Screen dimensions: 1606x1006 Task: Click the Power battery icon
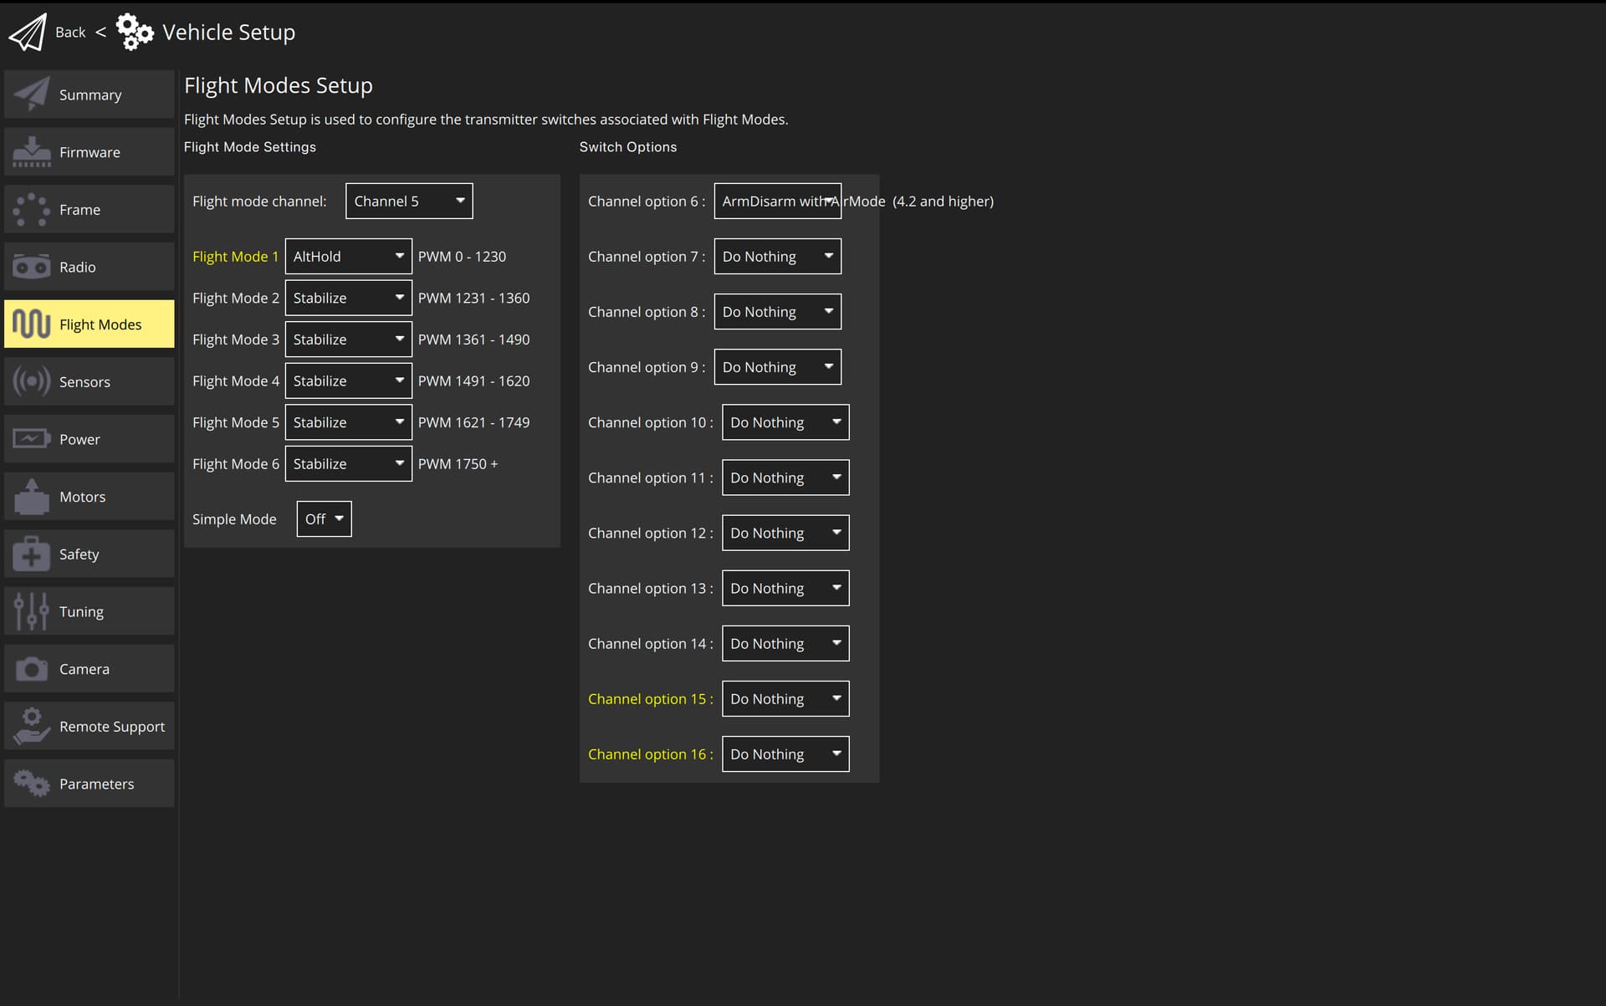pyautogui.click(x=32, y=439)
